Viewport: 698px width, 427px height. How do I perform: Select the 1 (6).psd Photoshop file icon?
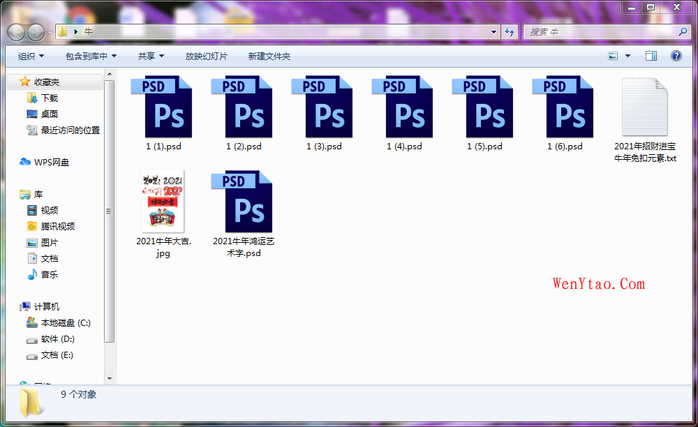coord(563,107)
